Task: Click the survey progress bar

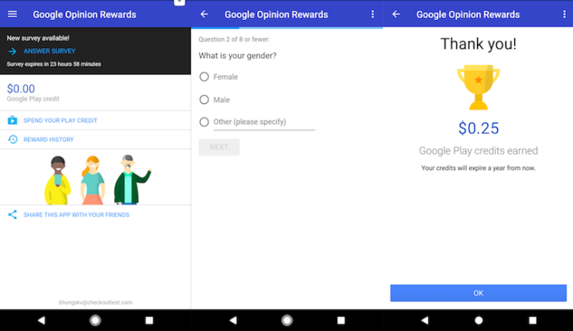Action: pyautogui.click(x=286, y=27)
